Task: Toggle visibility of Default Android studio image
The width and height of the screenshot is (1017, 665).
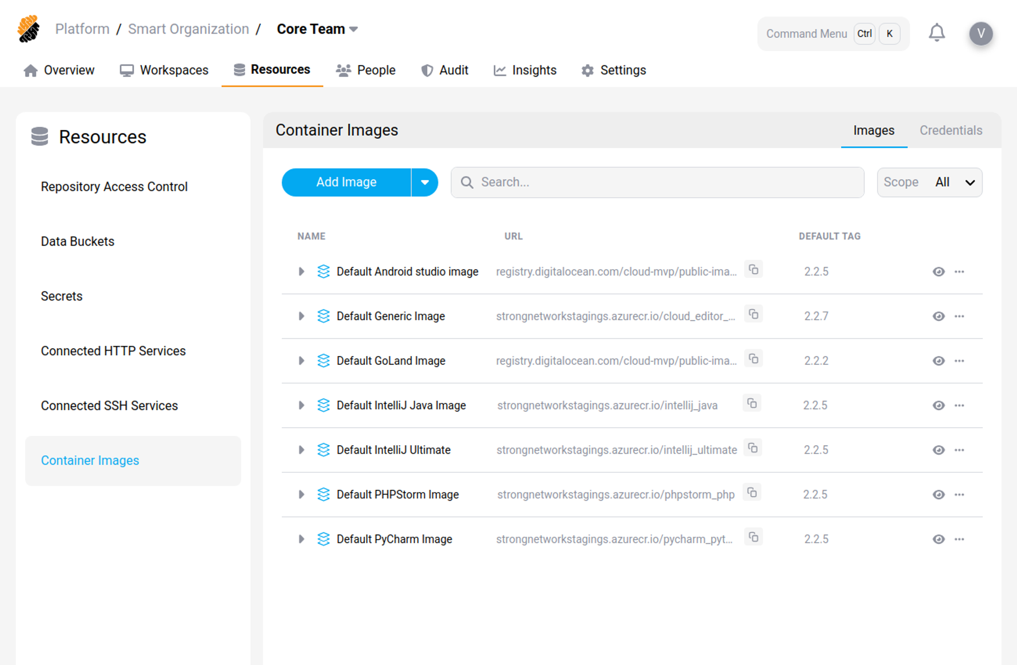Action: coord(938,272)
